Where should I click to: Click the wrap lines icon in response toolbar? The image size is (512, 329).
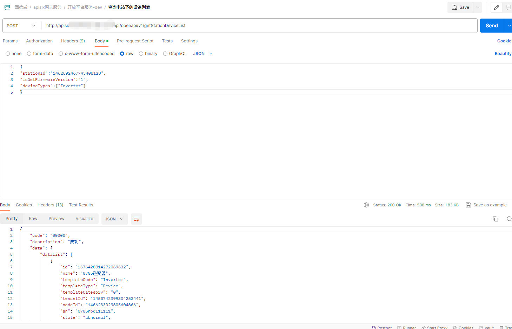tap(137, 219)
